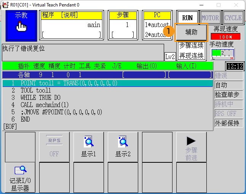Click the 再现速度 100% bar

[225, 37]
